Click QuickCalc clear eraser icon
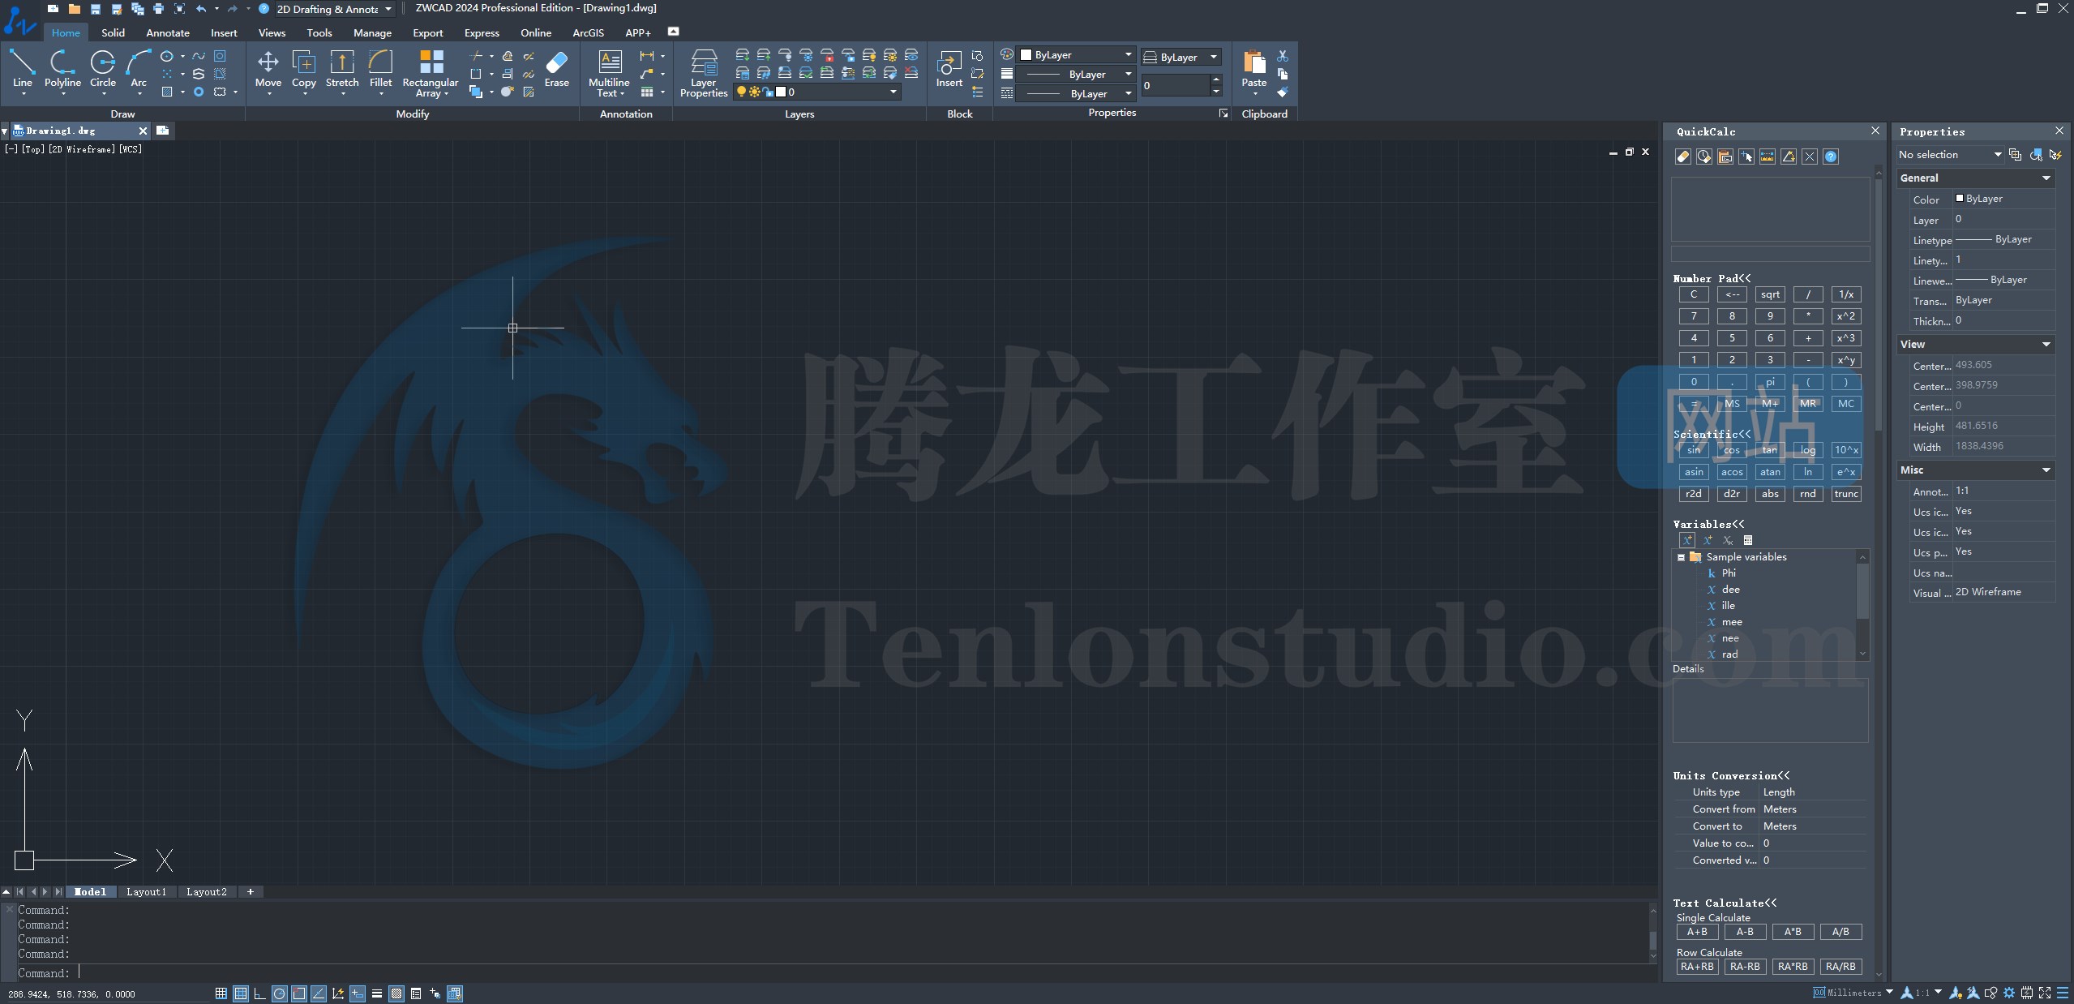This screenshot has width=2074, height=1004. click(1683, 157)
